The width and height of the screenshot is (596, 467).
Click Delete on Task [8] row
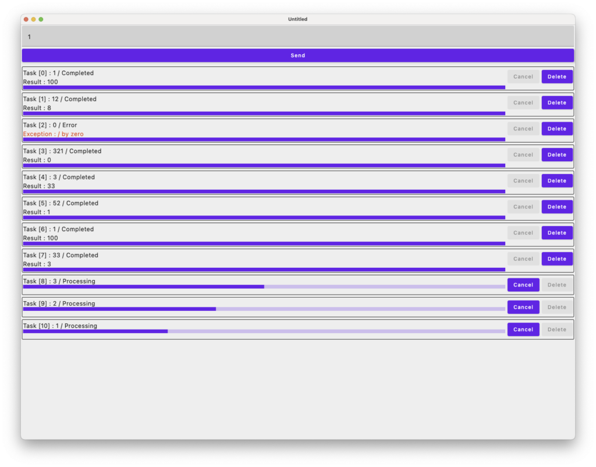click(x=557, y=285)
